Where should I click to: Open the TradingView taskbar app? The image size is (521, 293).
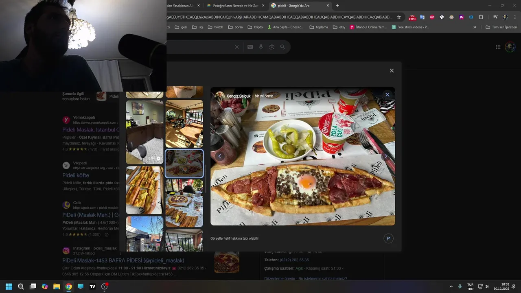tap(92, 286)
